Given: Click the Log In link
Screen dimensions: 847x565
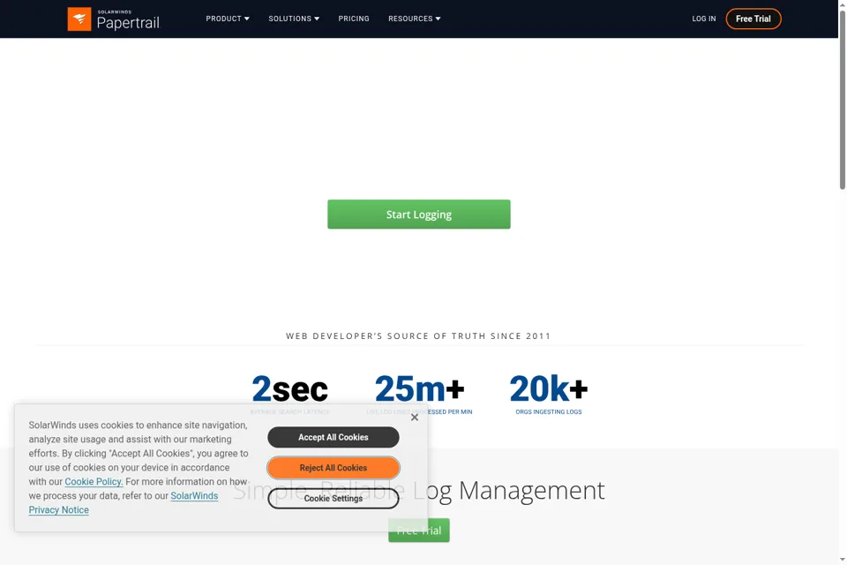Looking at the screenshot, I should click(x=704, y=19).
